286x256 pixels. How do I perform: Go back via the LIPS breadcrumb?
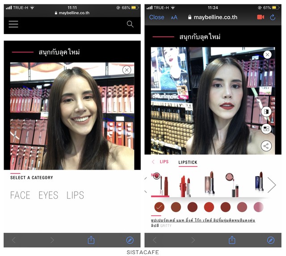pos(164,162)
